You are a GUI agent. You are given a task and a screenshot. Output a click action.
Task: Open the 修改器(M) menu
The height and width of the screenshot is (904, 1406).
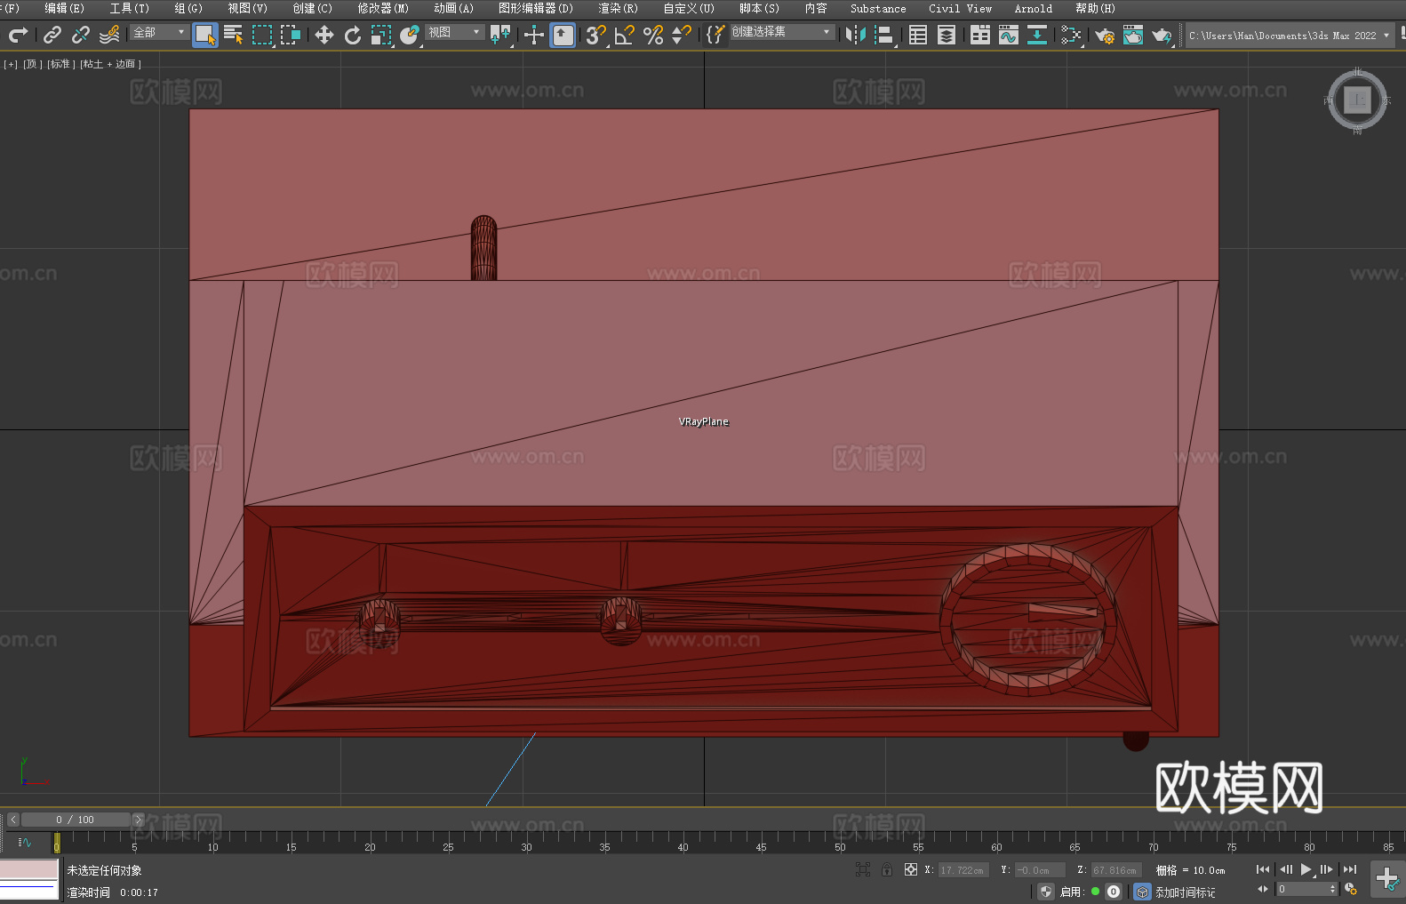383,8
